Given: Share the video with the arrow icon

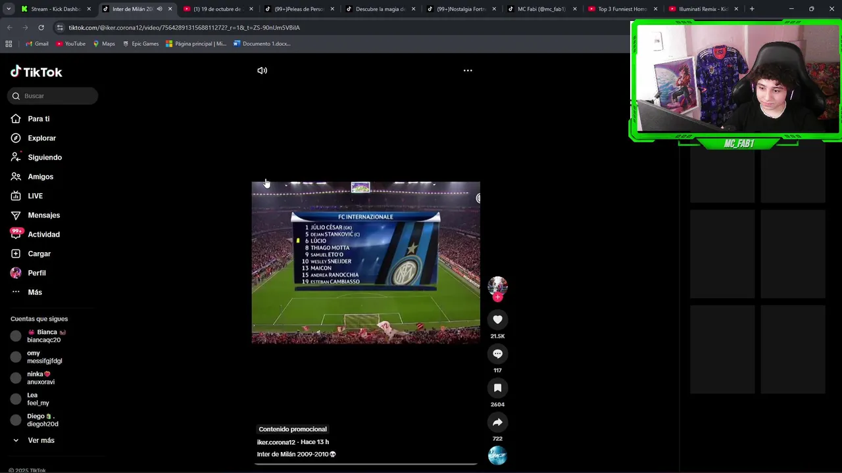Looking at the screenshot, I should [x=497, y=422].
